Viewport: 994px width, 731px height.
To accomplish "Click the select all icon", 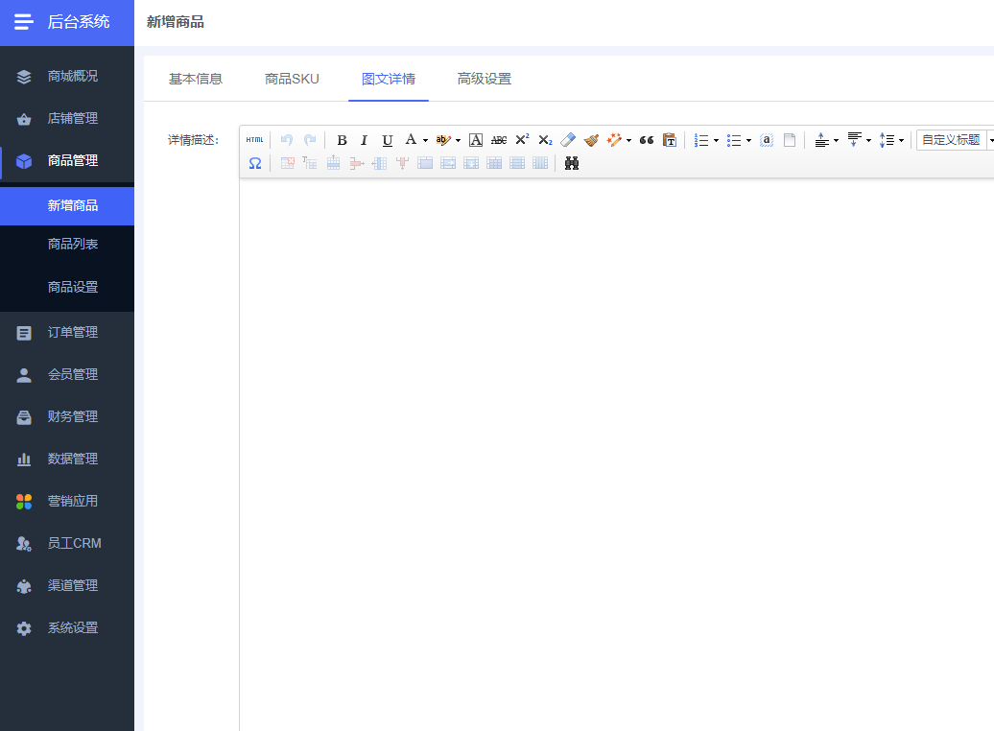I will 767,140.
